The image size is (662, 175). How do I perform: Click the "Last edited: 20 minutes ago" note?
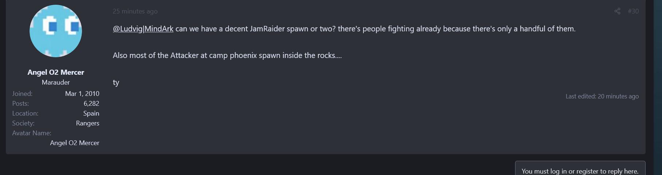click(602, 96)
